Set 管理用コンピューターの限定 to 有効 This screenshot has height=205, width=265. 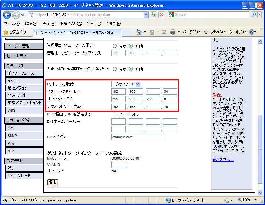[114, 46]
